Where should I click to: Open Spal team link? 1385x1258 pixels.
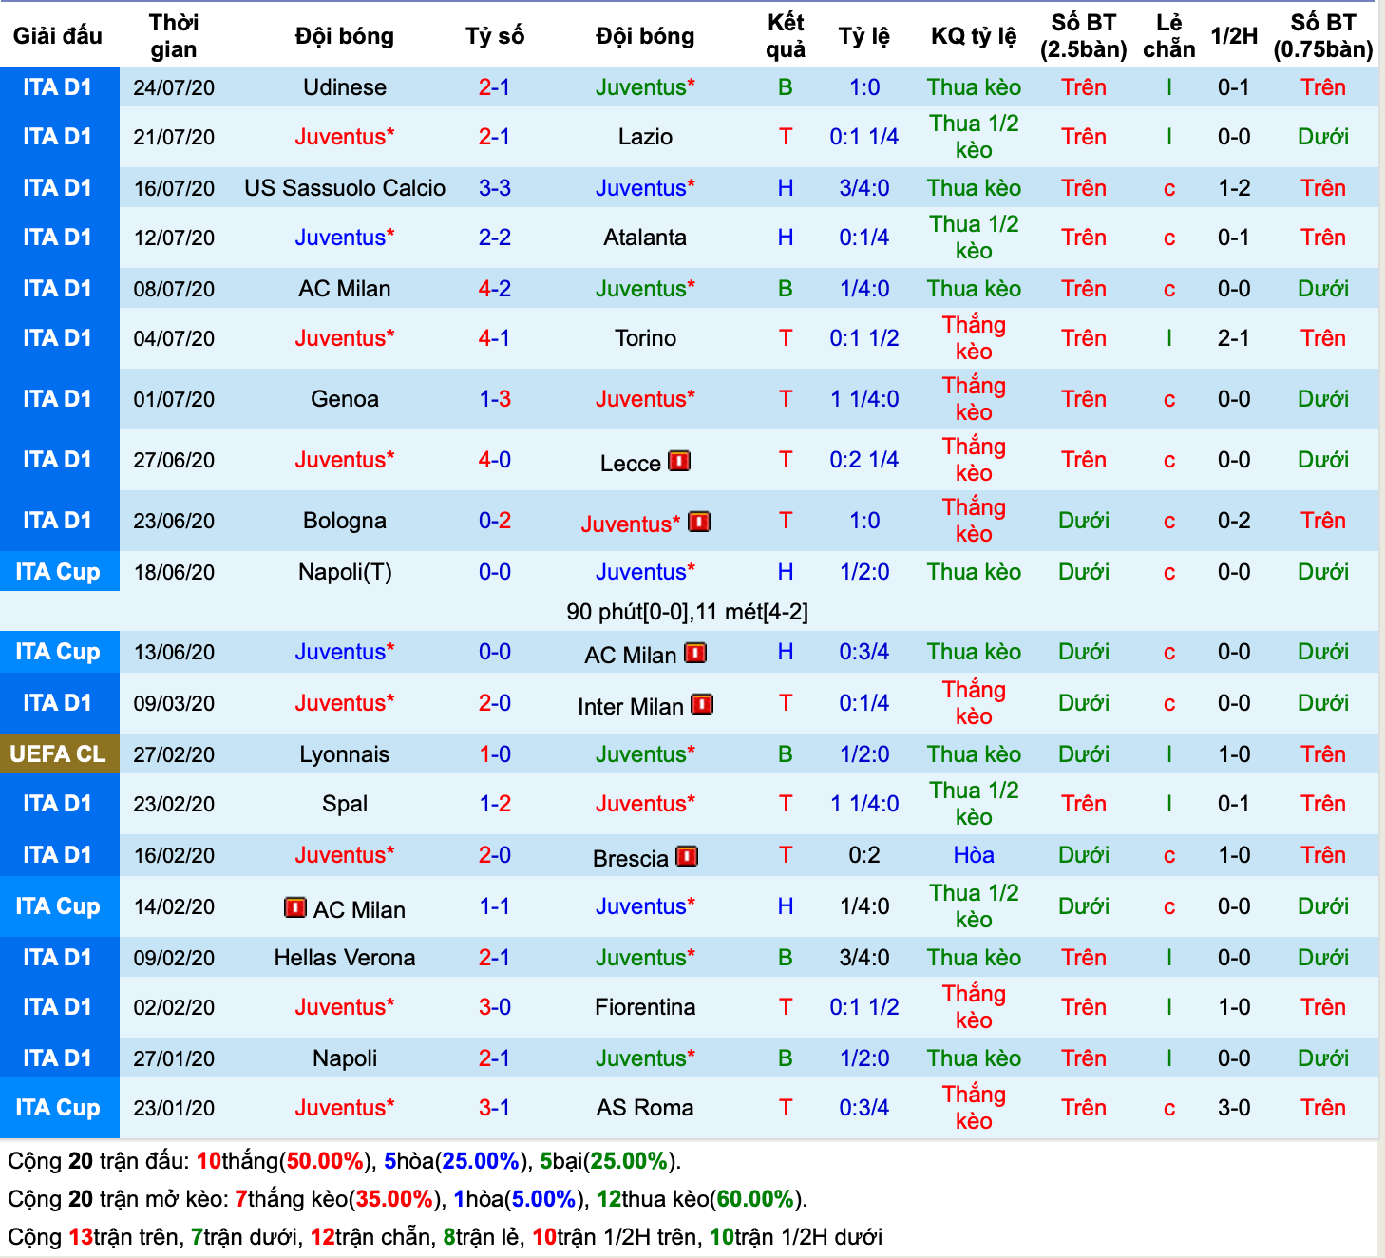click(x=345, y=804)
